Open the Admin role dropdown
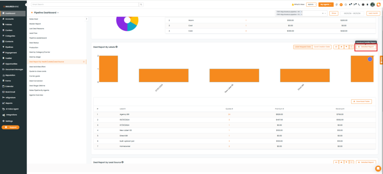Viewport: 383px width, 174px height. click(x=312, y=4)
